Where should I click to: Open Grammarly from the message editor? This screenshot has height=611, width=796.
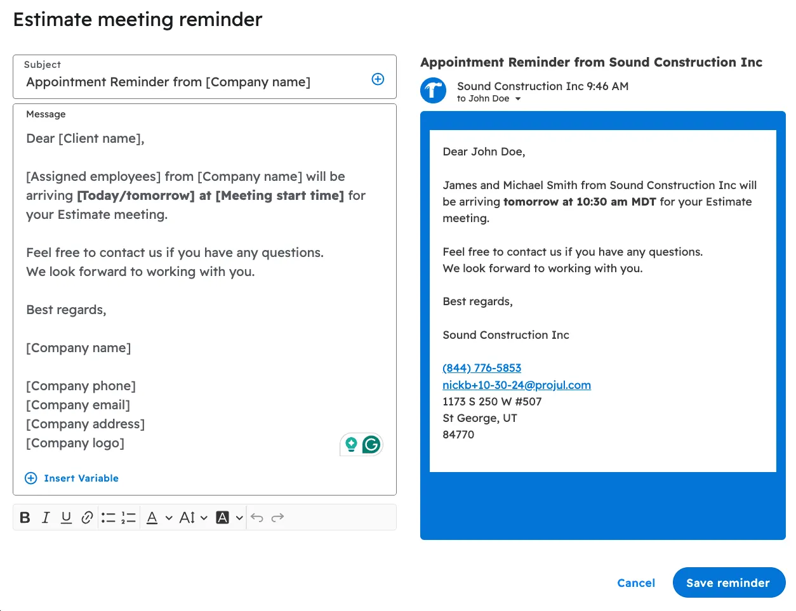(373, 444)
